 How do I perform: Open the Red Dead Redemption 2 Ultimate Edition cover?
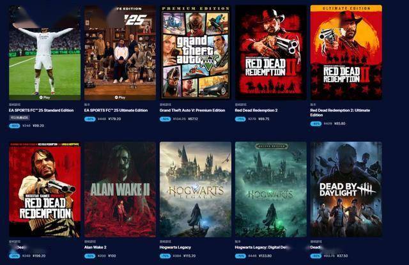point(346,52)
